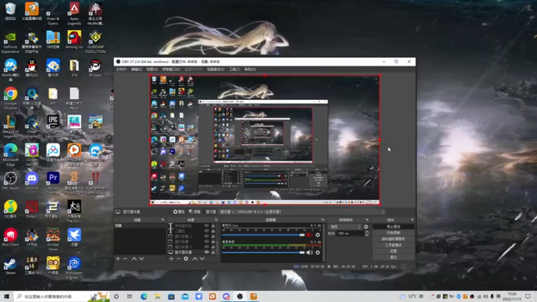Click the 停止推流 stop streaming button
The image size is (537, 302).
click(x=393, y=227)
